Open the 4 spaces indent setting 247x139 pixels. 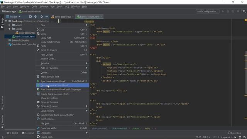tap(226, 137)
